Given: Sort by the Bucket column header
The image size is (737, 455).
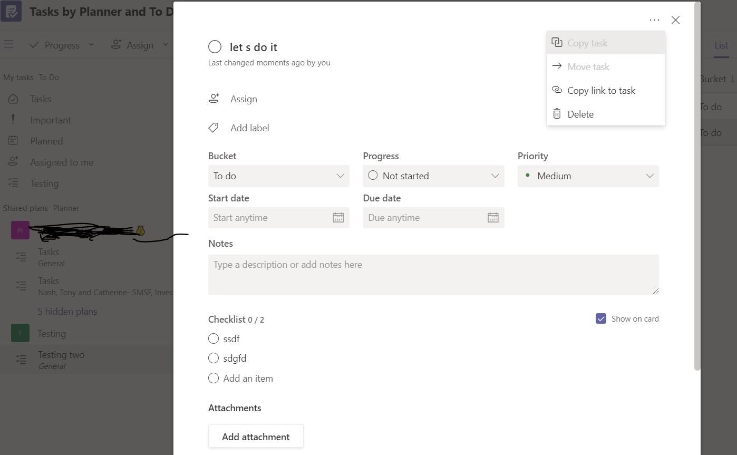Looking at the screenshot, I should [x=717, y=79].
